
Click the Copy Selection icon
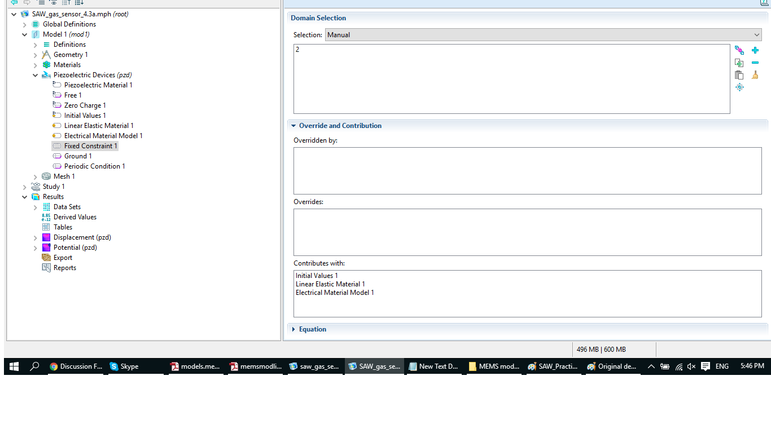739,63
